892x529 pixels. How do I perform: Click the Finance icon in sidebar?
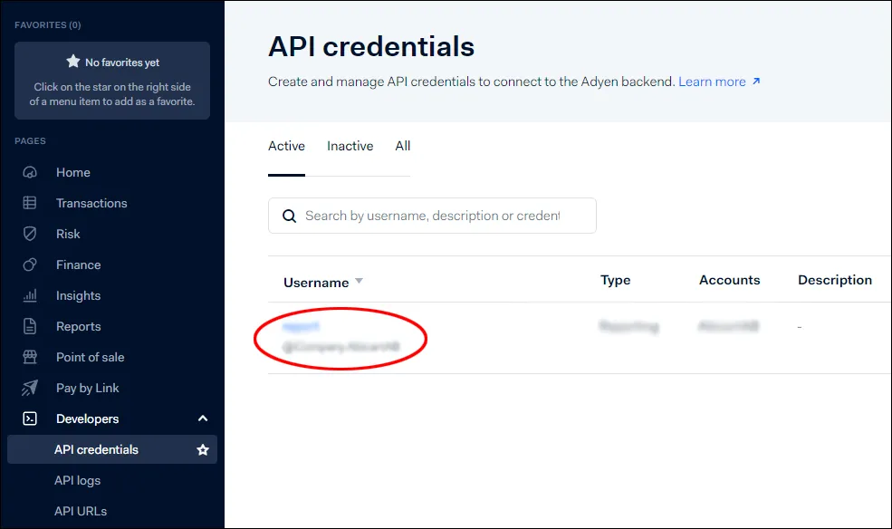tap(30, 264)
